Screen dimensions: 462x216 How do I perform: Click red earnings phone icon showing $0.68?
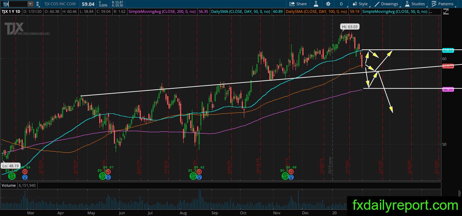point(291,172)
